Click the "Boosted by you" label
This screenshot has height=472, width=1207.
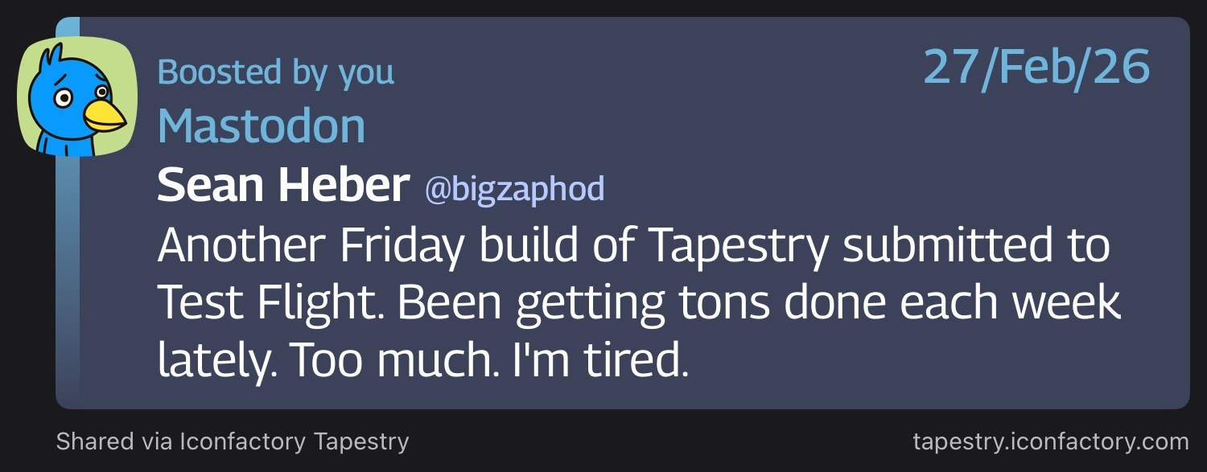[x=275, y=72]
